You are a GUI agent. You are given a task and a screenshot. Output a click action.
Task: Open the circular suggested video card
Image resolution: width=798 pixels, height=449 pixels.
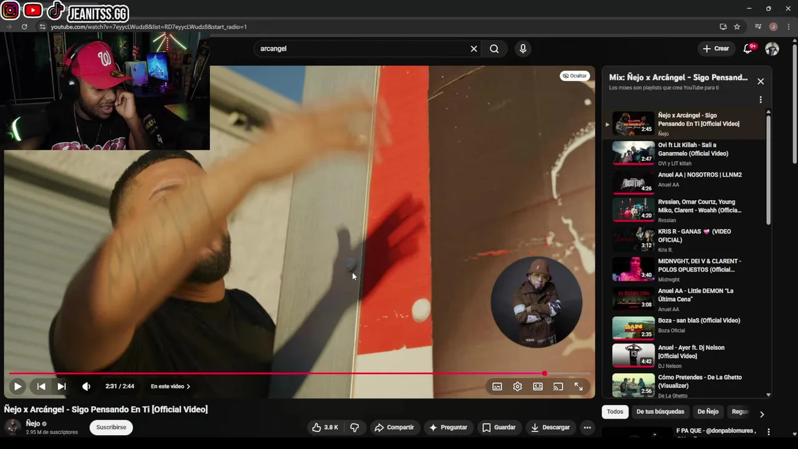tap(536, 302)
